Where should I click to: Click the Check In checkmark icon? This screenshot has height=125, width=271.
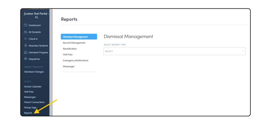tap(26, 39)
